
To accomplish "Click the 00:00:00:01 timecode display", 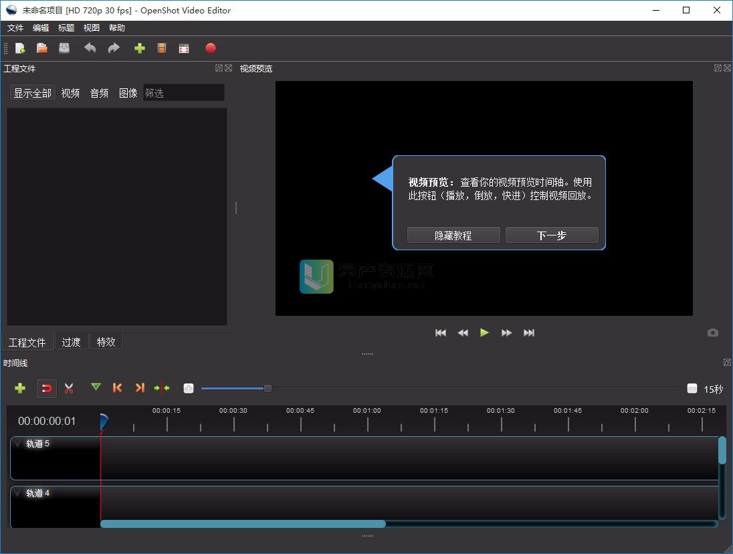I will tap(47, 422).
